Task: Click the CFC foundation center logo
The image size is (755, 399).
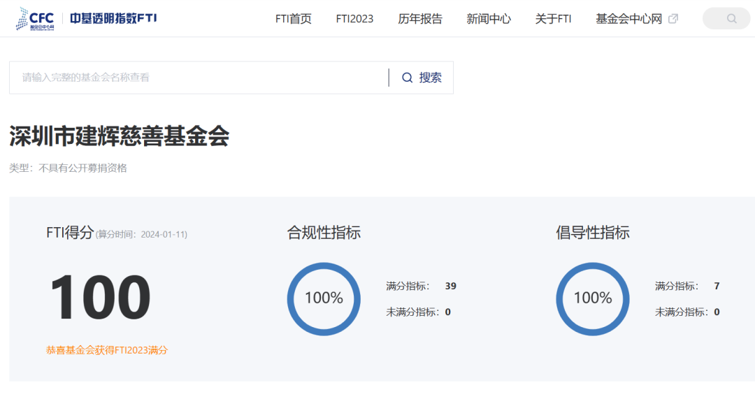Action: coord(35,19)
